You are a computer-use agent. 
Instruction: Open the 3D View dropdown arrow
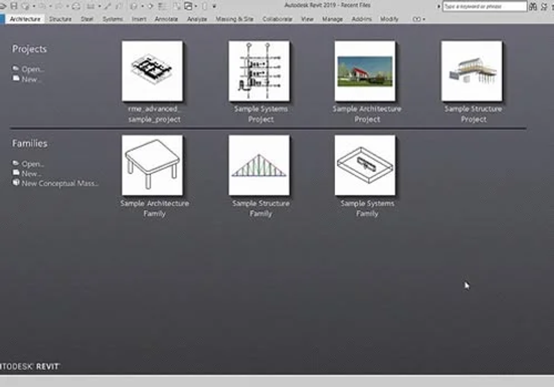[142, 6]
